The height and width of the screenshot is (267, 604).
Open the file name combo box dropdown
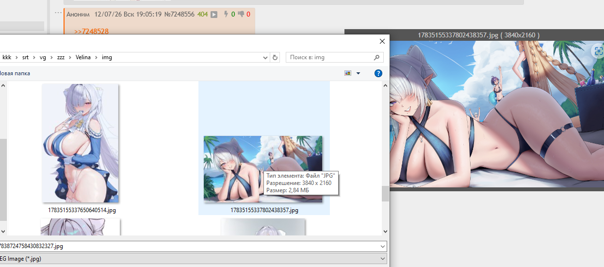[383, 246]
